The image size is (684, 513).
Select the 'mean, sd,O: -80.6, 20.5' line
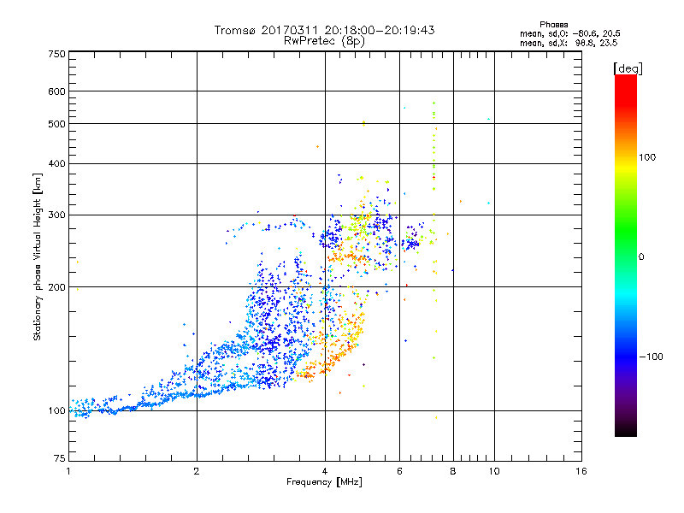(569, 33)
